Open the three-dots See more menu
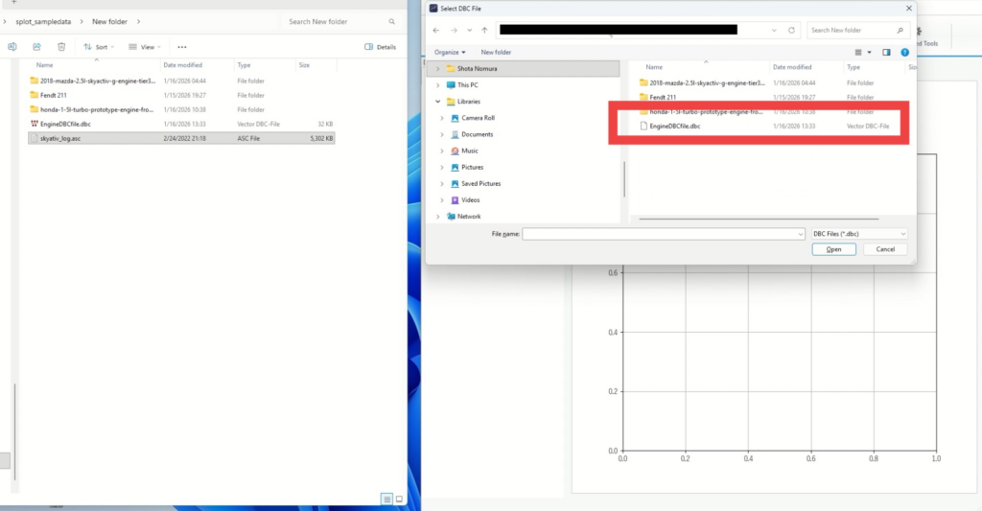 click(182, 46)
